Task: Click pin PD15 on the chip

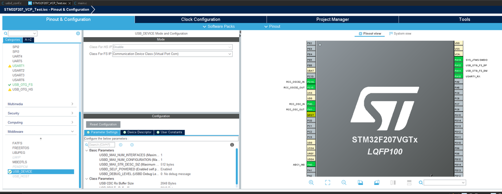Action: (x=458, y=115)
